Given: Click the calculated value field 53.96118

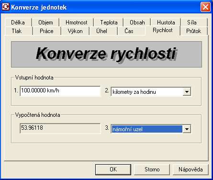Looking at the screenshot, I should 60,128.
